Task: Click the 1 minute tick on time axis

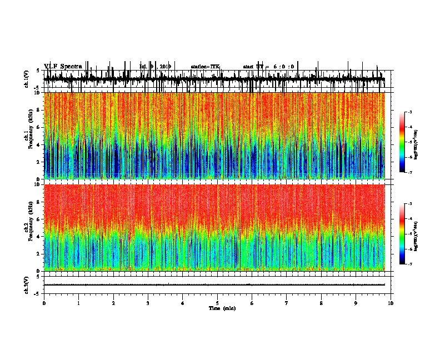Action: pos(78,303)
